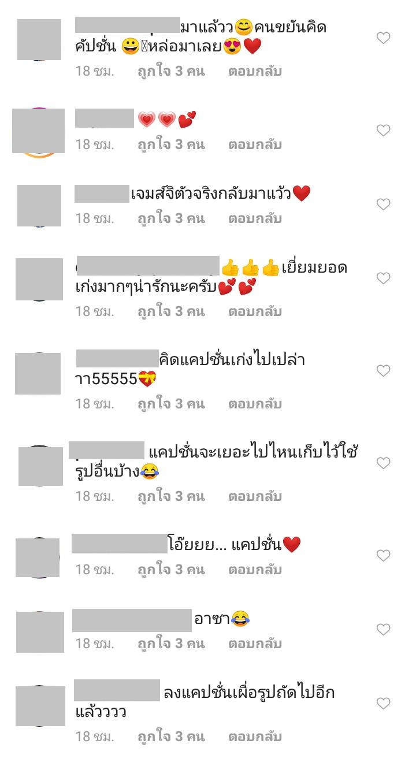
Task: Heart the comment คิดแคปชั่นเก่งไปเปล่า
Action: point(384,371)
